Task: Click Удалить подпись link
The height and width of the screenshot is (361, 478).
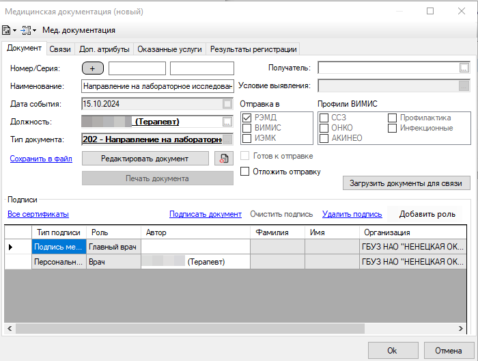Action: [x=352, y=214]
